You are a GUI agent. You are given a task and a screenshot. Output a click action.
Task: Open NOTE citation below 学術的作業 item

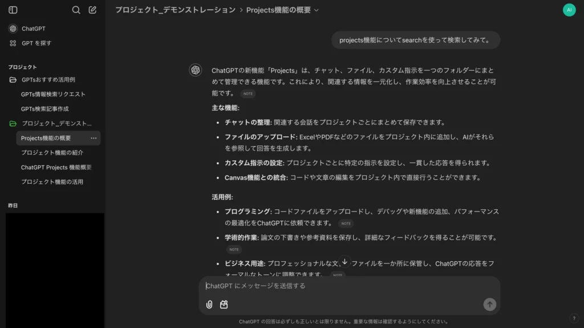(234, 249)
